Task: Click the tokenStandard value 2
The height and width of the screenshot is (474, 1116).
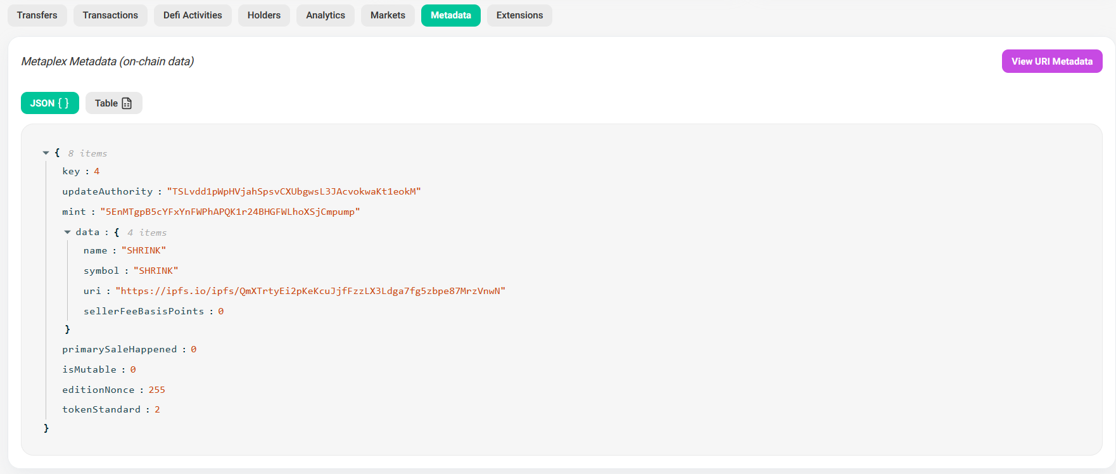Action: [x=157, y=409]
